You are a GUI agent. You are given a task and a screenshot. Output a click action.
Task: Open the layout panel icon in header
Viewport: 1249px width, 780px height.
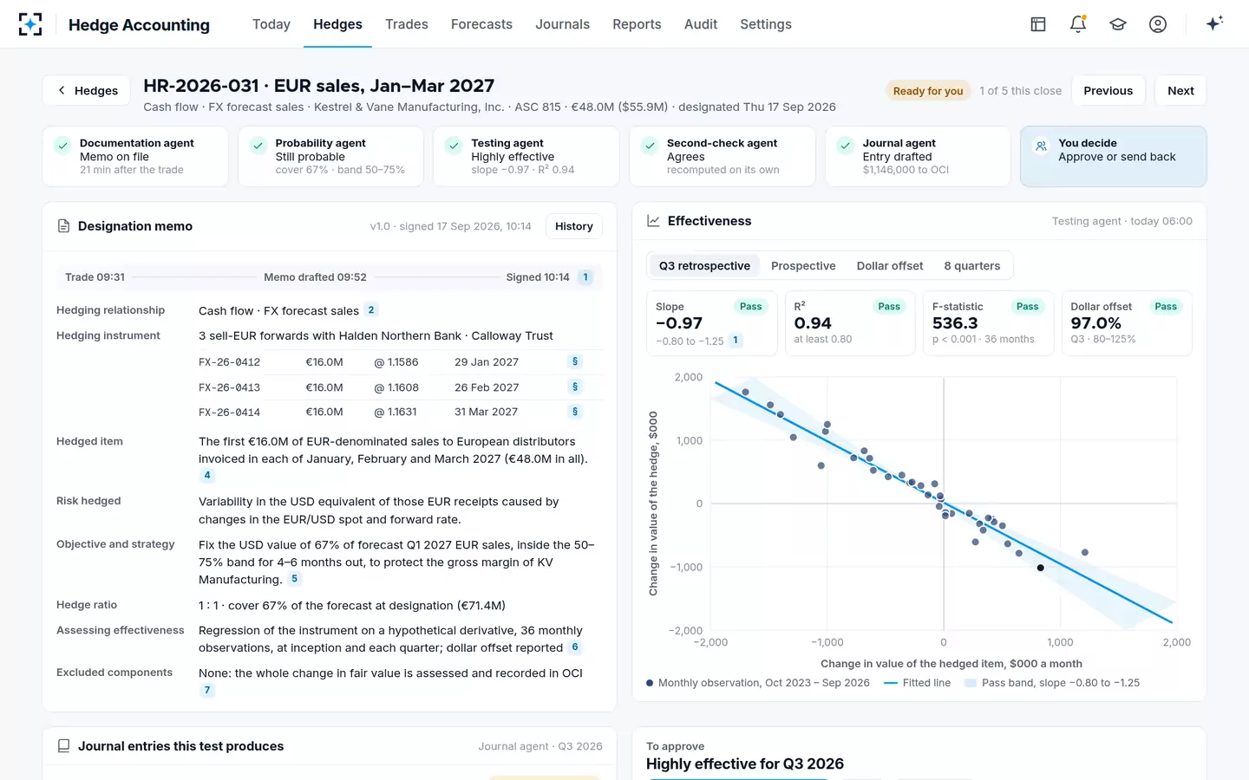click(x=1038, y=24)
